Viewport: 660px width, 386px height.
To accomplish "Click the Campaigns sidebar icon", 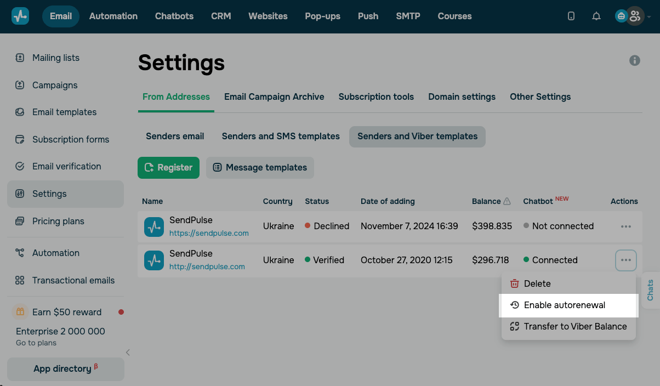I will pos(20,85).
